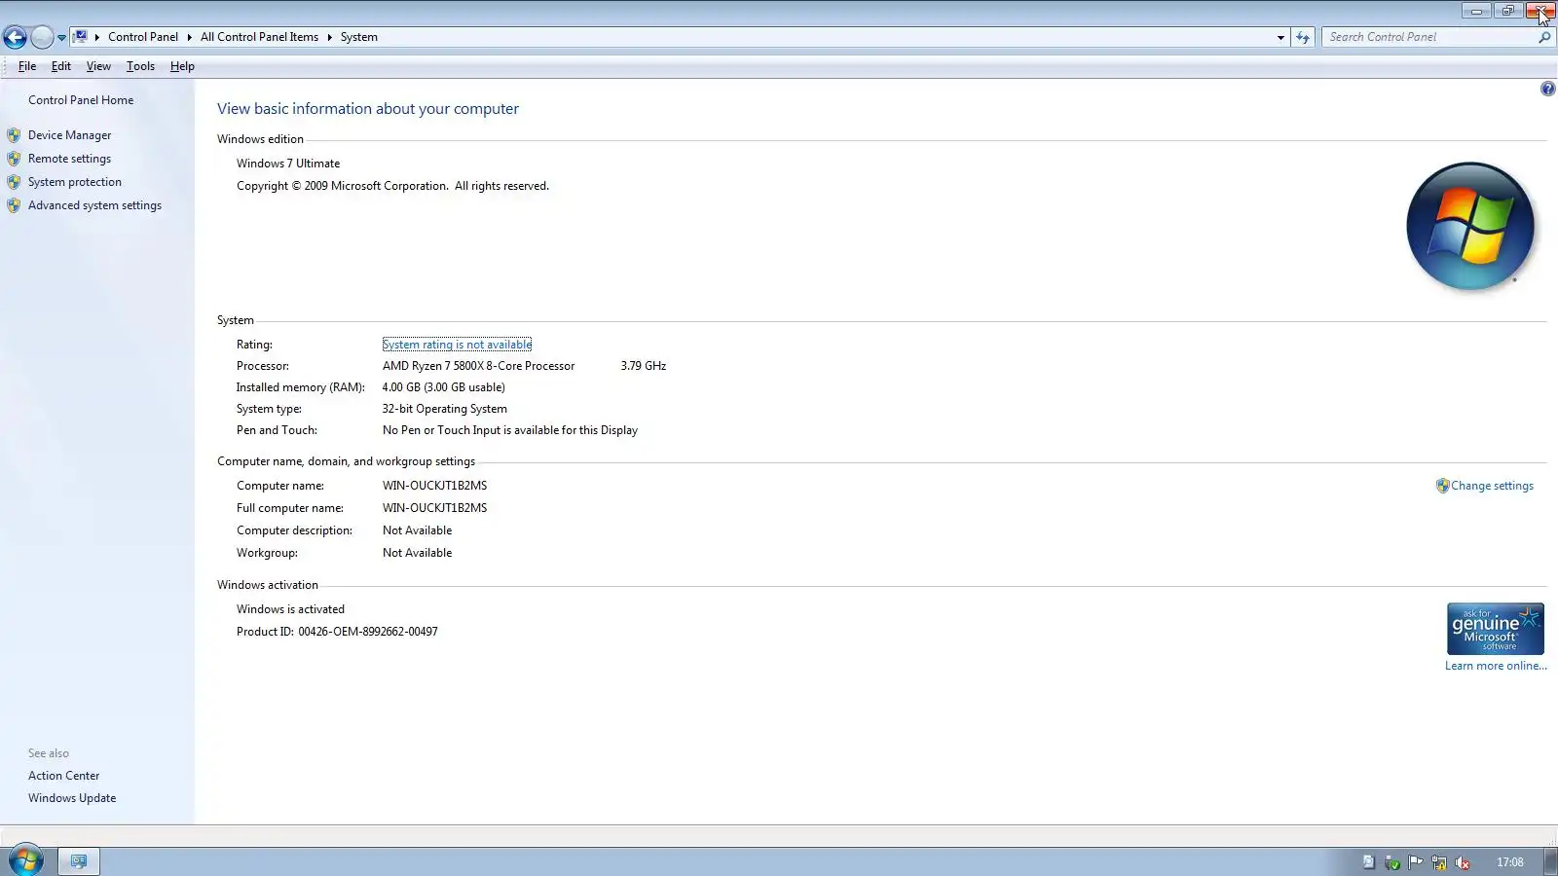Open the Edit menu
Image resolution: width=1558 pixels, height=876 pixels.
tap(61, 66)
